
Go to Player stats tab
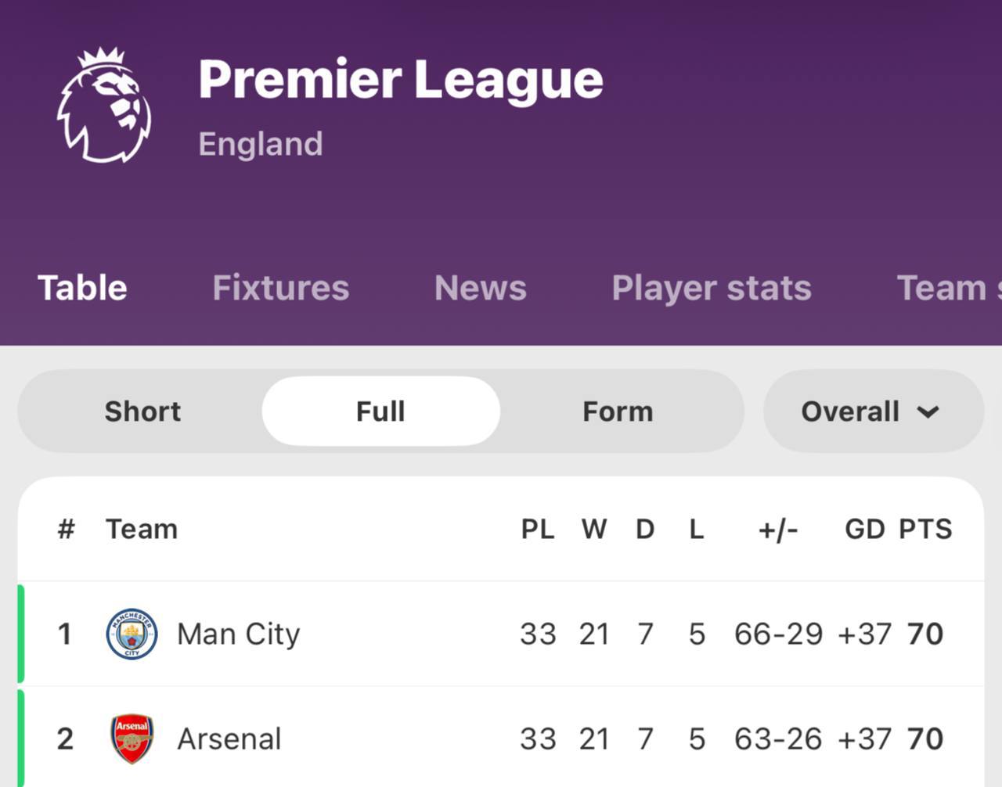711,288
